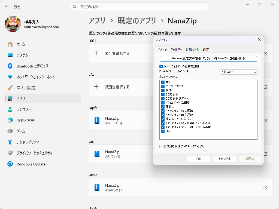Select the アプリ sidebar icon

tap(10, 99)
